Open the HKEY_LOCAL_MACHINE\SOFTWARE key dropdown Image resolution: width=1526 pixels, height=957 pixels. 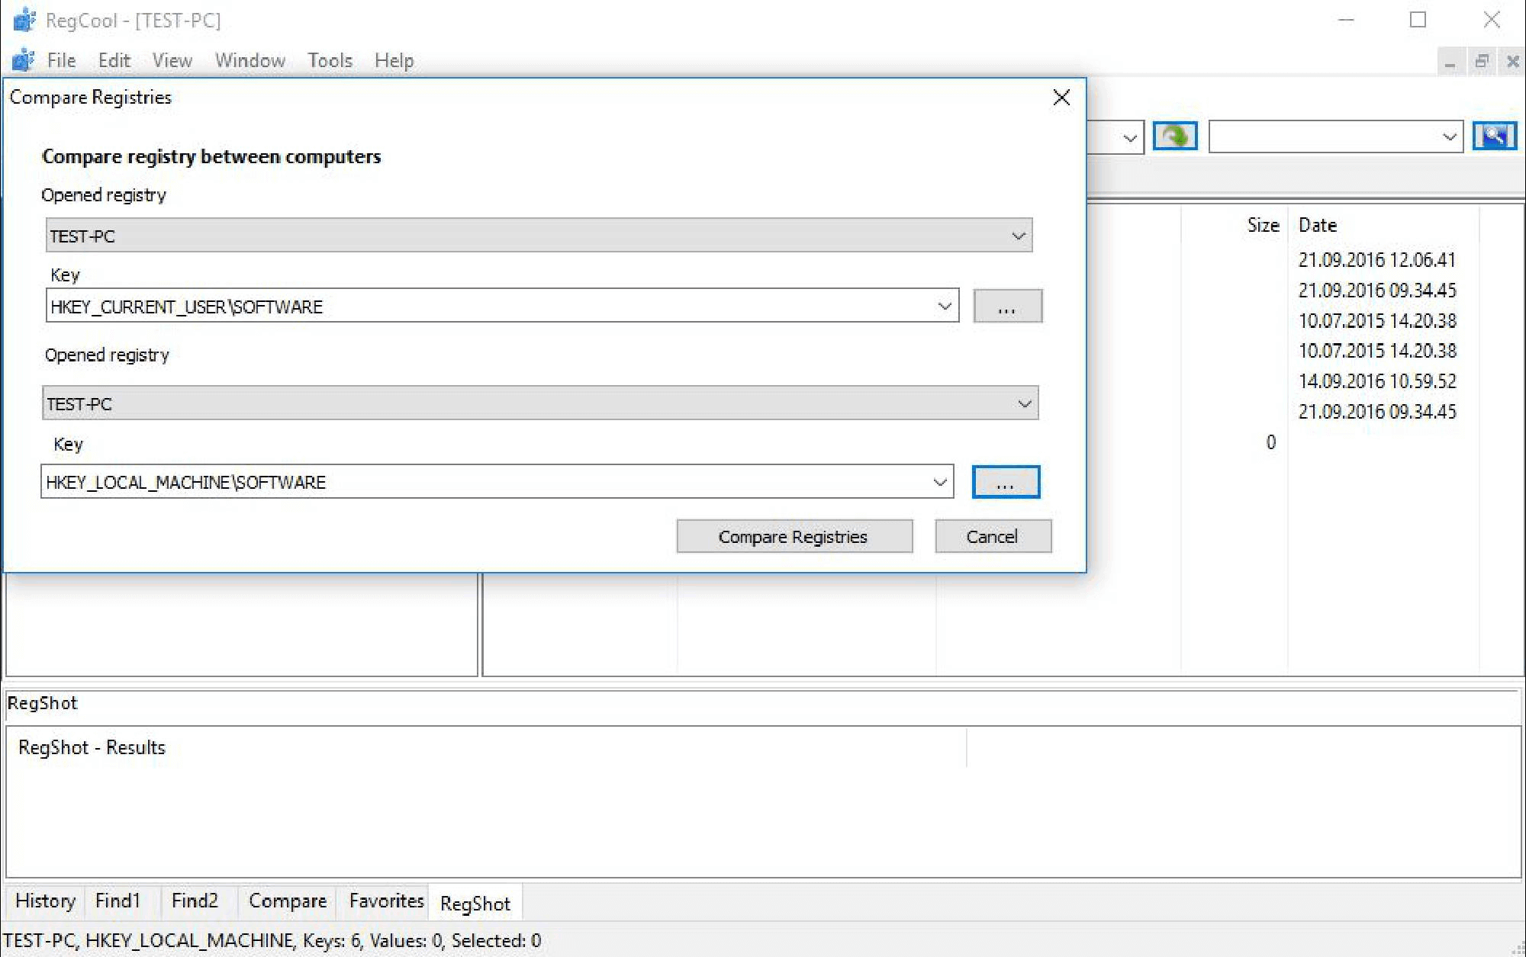coord(939,481)
